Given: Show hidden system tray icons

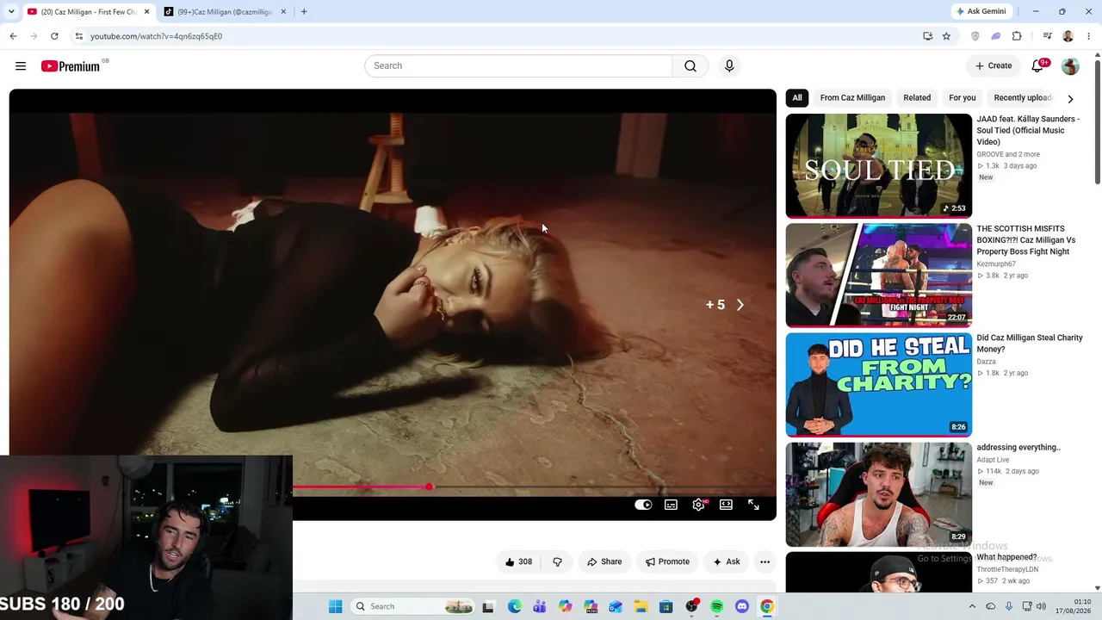Looking at the screenshot, I should 972,606.
